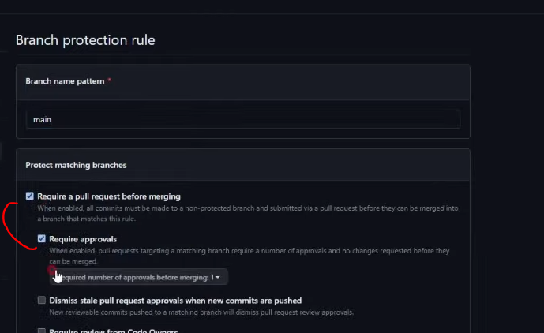Image resolution: width=544 pixels, height=333 pixels.
Task: Uncheck the Require approvals checkbox
Action: 42,238
